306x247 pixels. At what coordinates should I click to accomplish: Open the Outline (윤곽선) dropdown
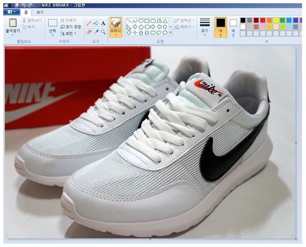pos(184,20)
